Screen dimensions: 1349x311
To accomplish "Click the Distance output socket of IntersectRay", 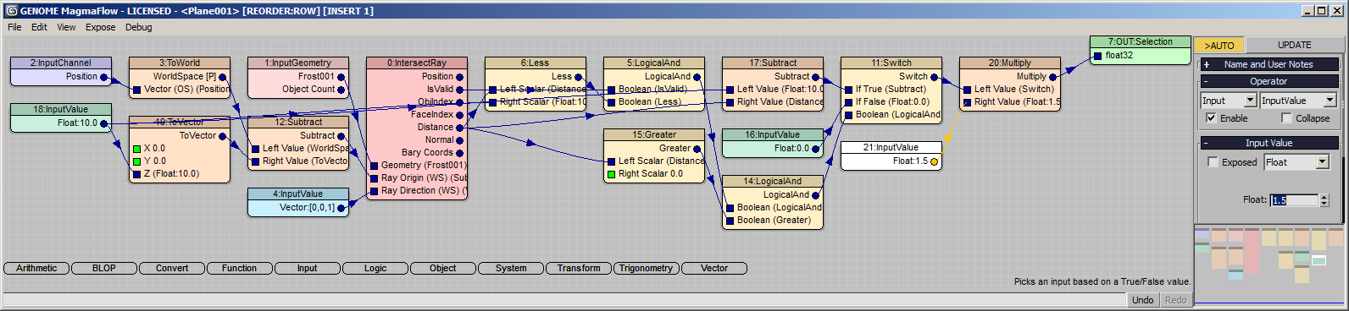I will tap(460, 128).
